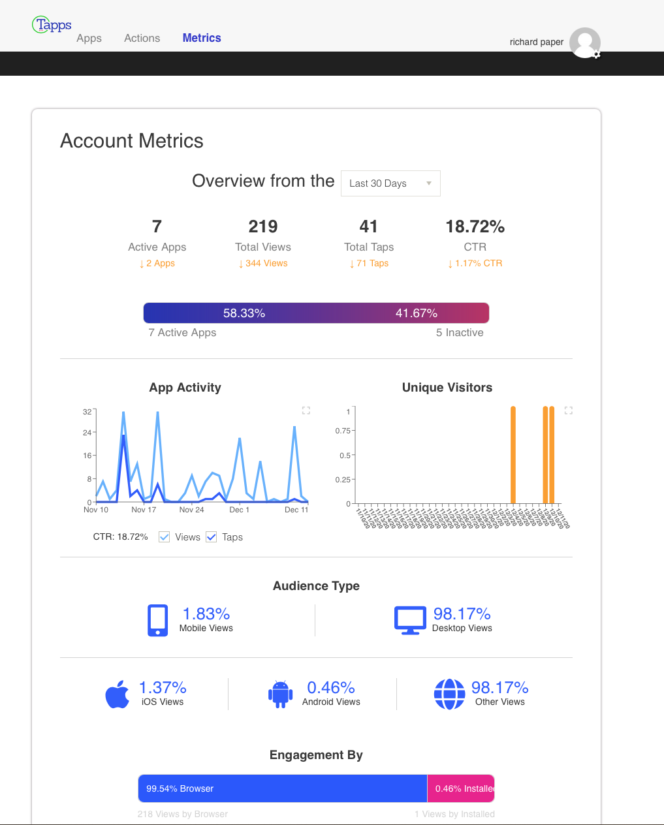The height and width of the screenshot is (825, 664).
Task: Click the first orange Unique Visitors bar
Action: click(513, 455)
